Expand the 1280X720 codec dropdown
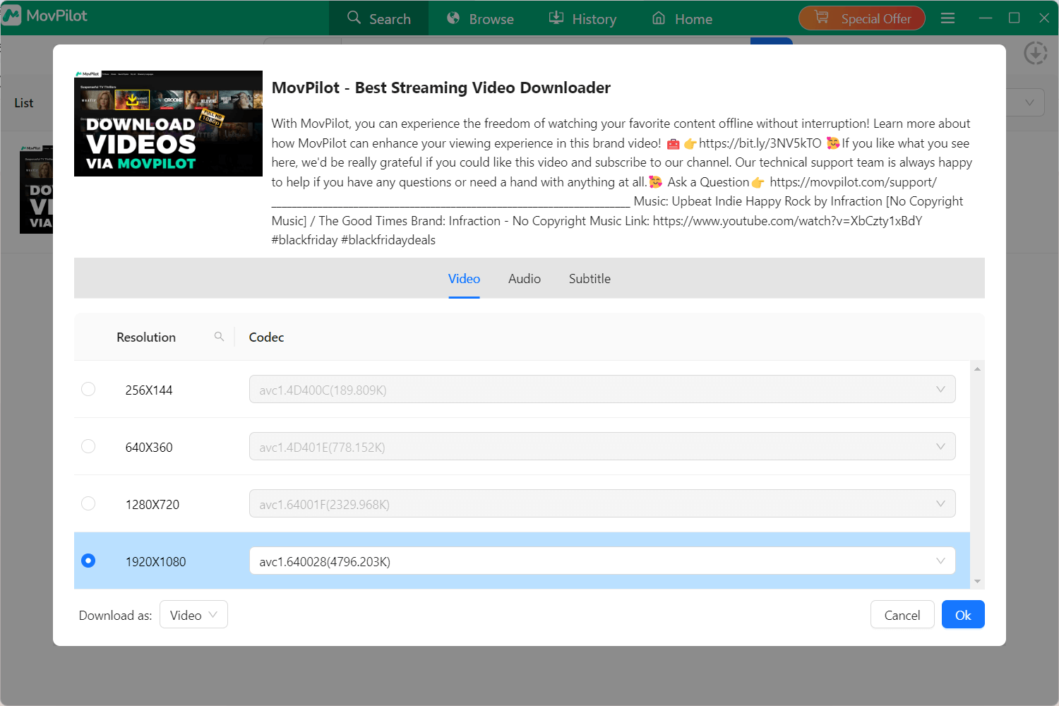Viewport: 1059px width, 706px height. (x=940, y=504)
